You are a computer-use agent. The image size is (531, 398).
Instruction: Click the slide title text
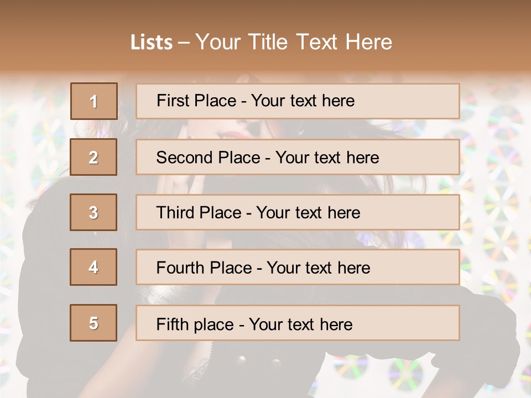[x=261, y=42]
